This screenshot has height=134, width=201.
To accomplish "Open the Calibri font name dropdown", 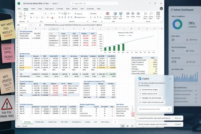I will [43, 14].
